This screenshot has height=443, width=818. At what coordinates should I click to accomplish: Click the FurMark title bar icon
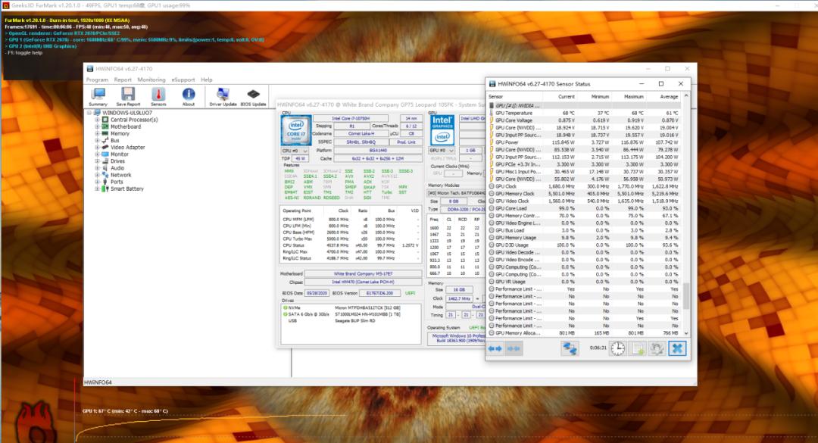pyautogui.click(x=6, y=5)
